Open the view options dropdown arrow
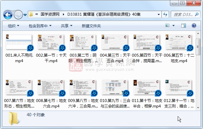 click(x=173, y=26)
